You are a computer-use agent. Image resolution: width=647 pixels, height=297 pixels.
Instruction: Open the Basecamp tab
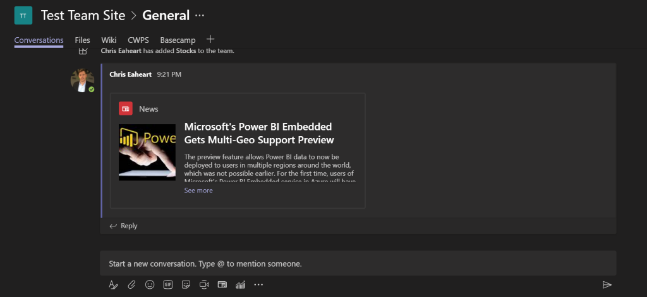pyautogui.click(x=178, y=40)
